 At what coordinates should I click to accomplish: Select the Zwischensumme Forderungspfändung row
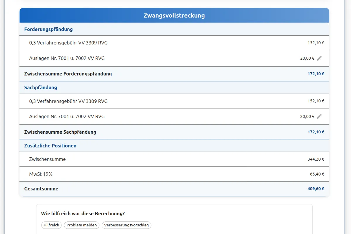(x=68, y=74)
